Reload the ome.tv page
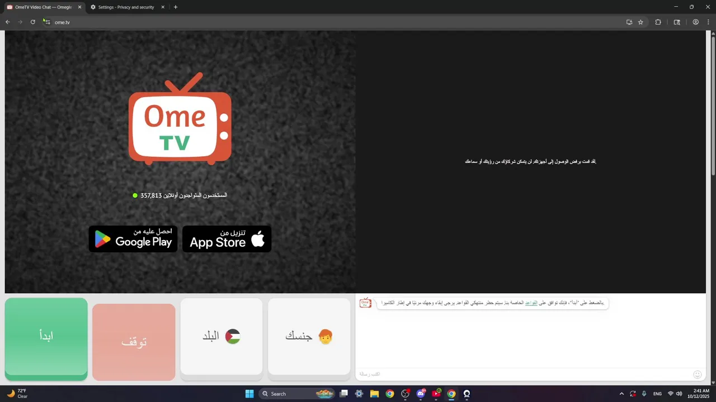Screen dimensions: 716x402 click(32, 22)
